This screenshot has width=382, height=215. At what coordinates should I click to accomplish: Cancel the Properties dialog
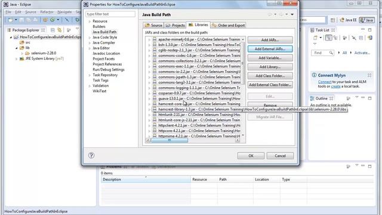[280, 156]
